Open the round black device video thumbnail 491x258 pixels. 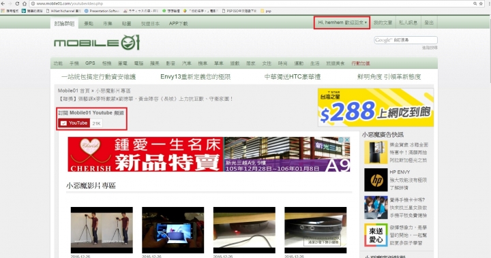[315, 230]
